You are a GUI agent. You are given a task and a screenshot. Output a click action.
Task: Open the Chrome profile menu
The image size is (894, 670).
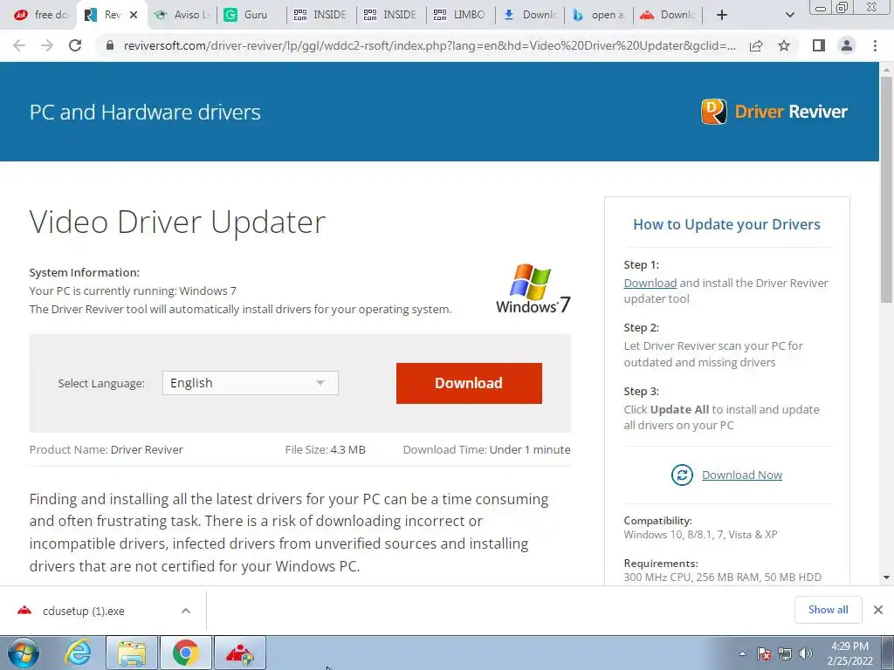(847, 45)
